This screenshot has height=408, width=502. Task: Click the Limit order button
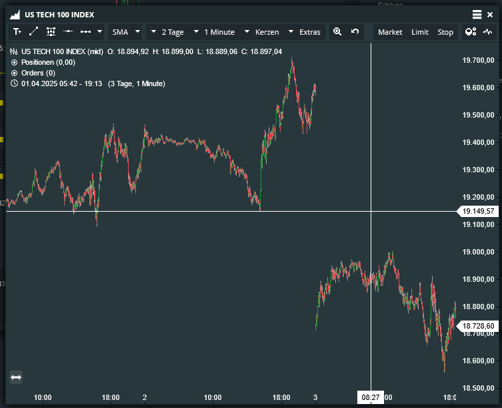tap(420, 31)
